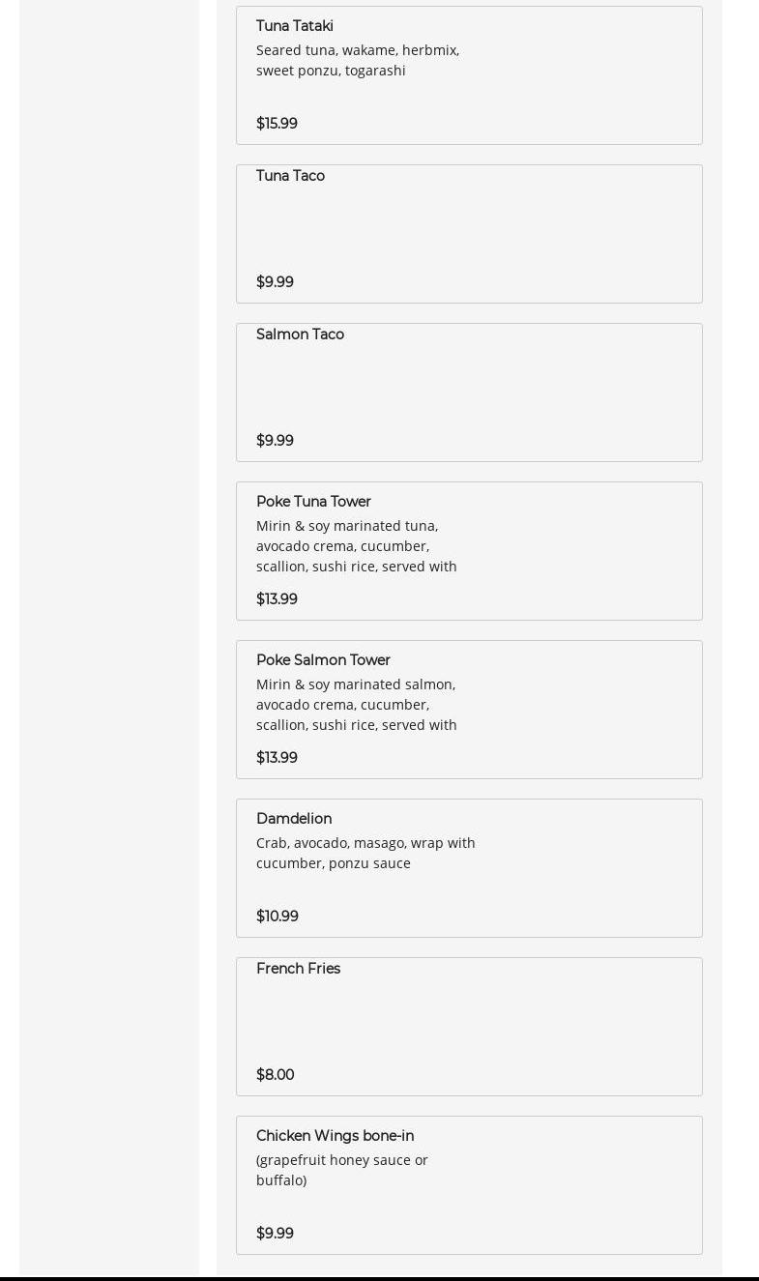Click the Tuna Taco $9.99 price
This screenshot has height=1281, width=759.
click(x=275, y=282)
